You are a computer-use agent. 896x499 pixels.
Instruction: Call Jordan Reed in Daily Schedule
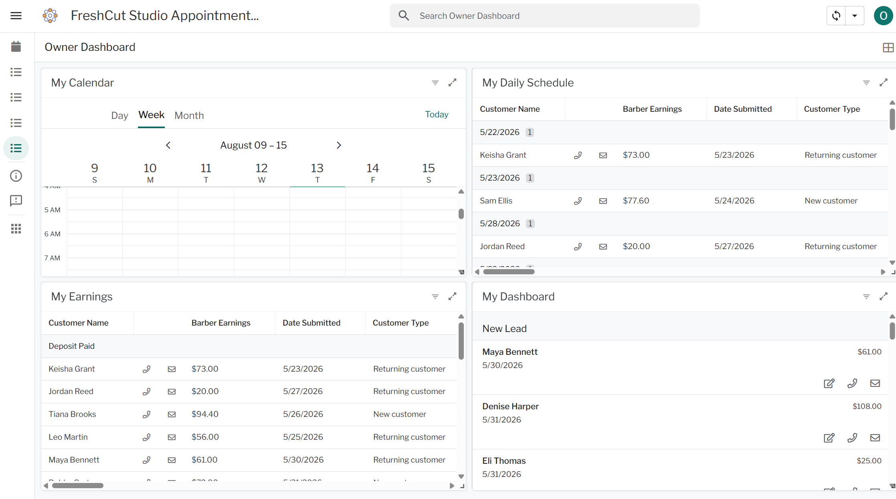[x=578, y=247]
